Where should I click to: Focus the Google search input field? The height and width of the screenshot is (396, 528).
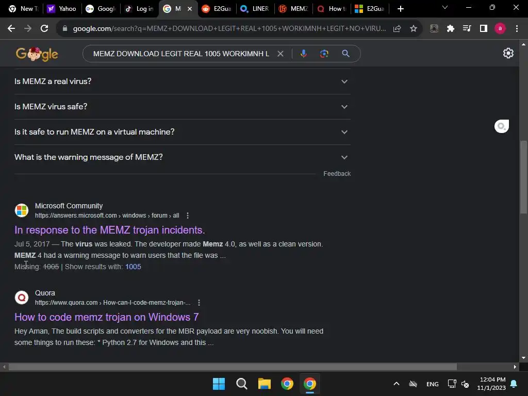181,54
